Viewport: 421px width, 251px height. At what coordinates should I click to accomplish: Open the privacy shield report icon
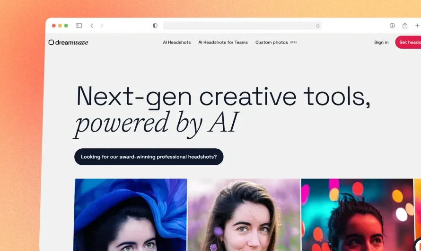[x=155, y=26]
